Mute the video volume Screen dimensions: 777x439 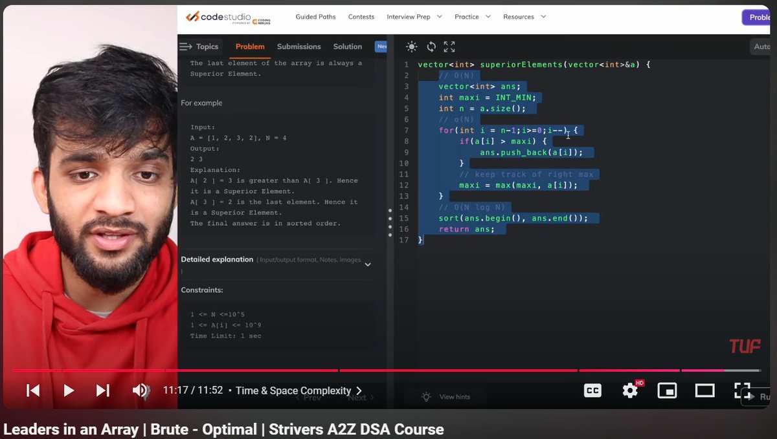click(x=140, y=390)
